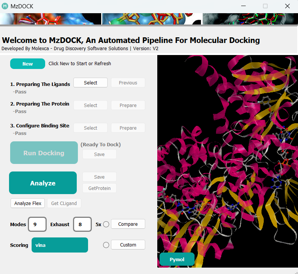Click the Get CLigand button
This screenshot has height=274, width=298.
point(64,203)
